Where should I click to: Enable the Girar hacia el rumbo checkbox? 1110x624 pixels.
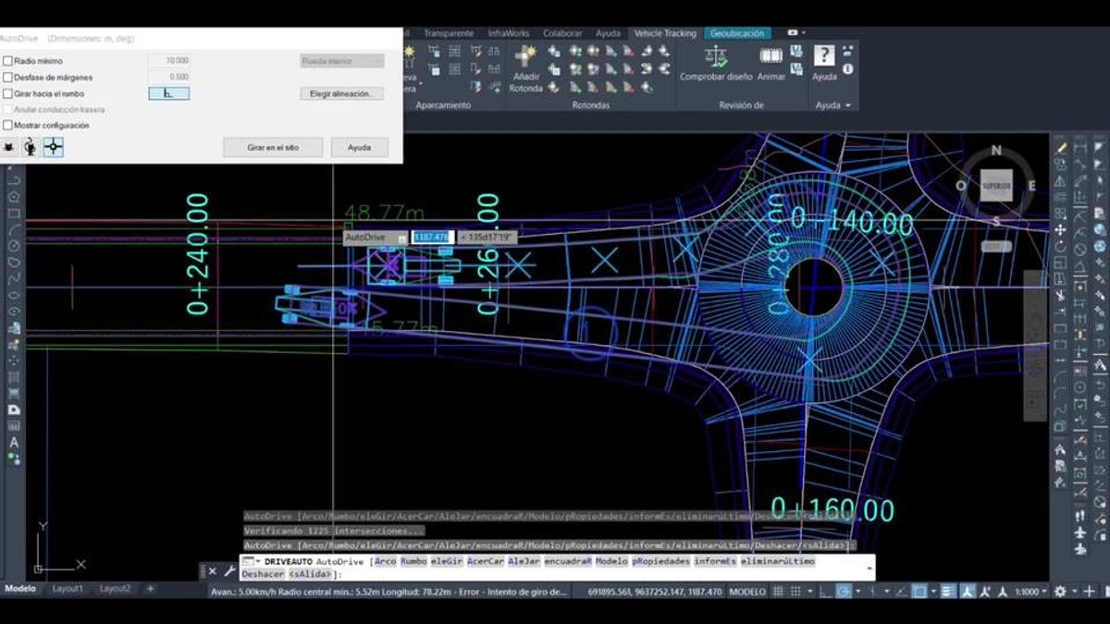pos(7,93)
